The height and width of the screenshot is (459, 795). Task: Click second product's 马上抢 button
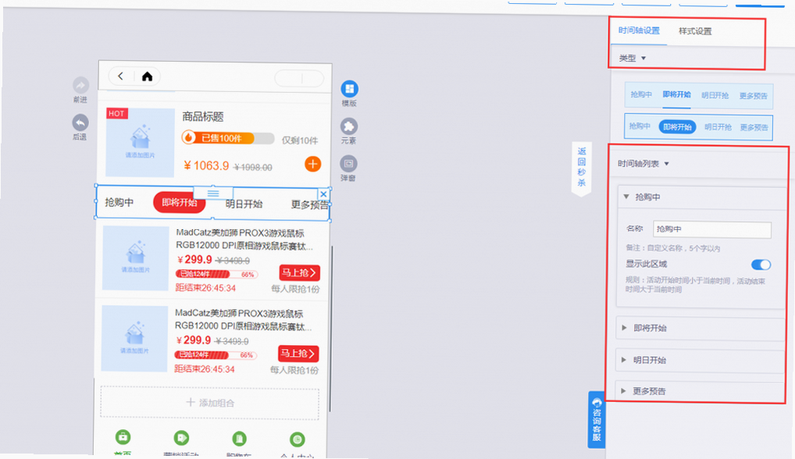click(x=299, y=353)
